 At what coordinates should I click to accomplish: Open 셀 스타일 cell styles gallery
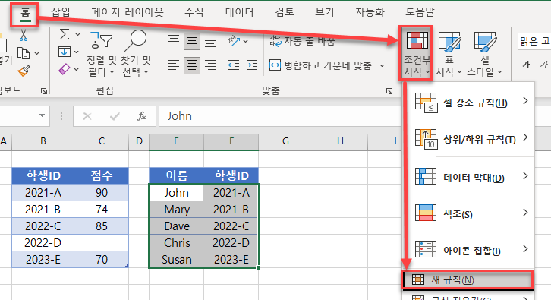484,53
